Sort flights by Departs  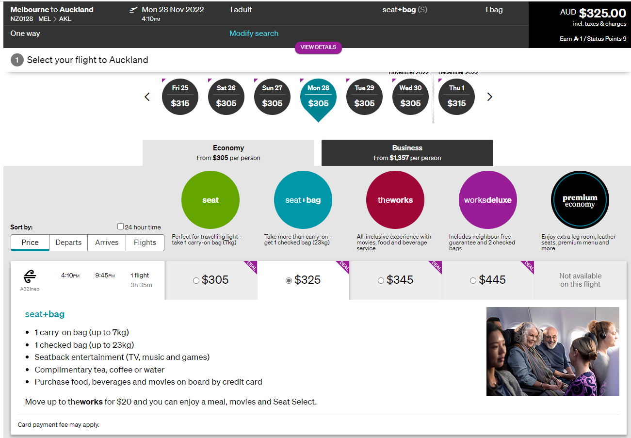(68, 243)
